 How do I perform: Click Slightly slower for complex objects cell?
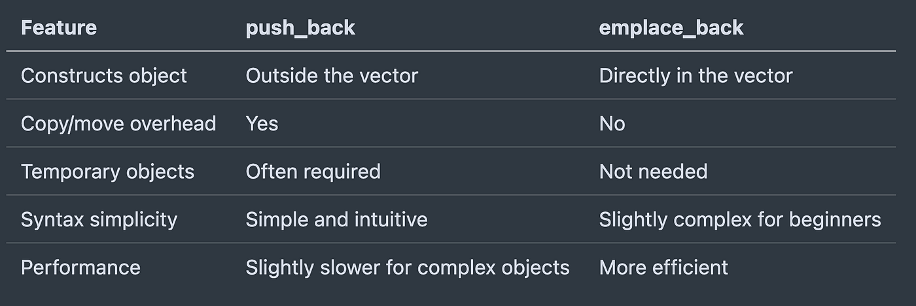click(408, 268)
